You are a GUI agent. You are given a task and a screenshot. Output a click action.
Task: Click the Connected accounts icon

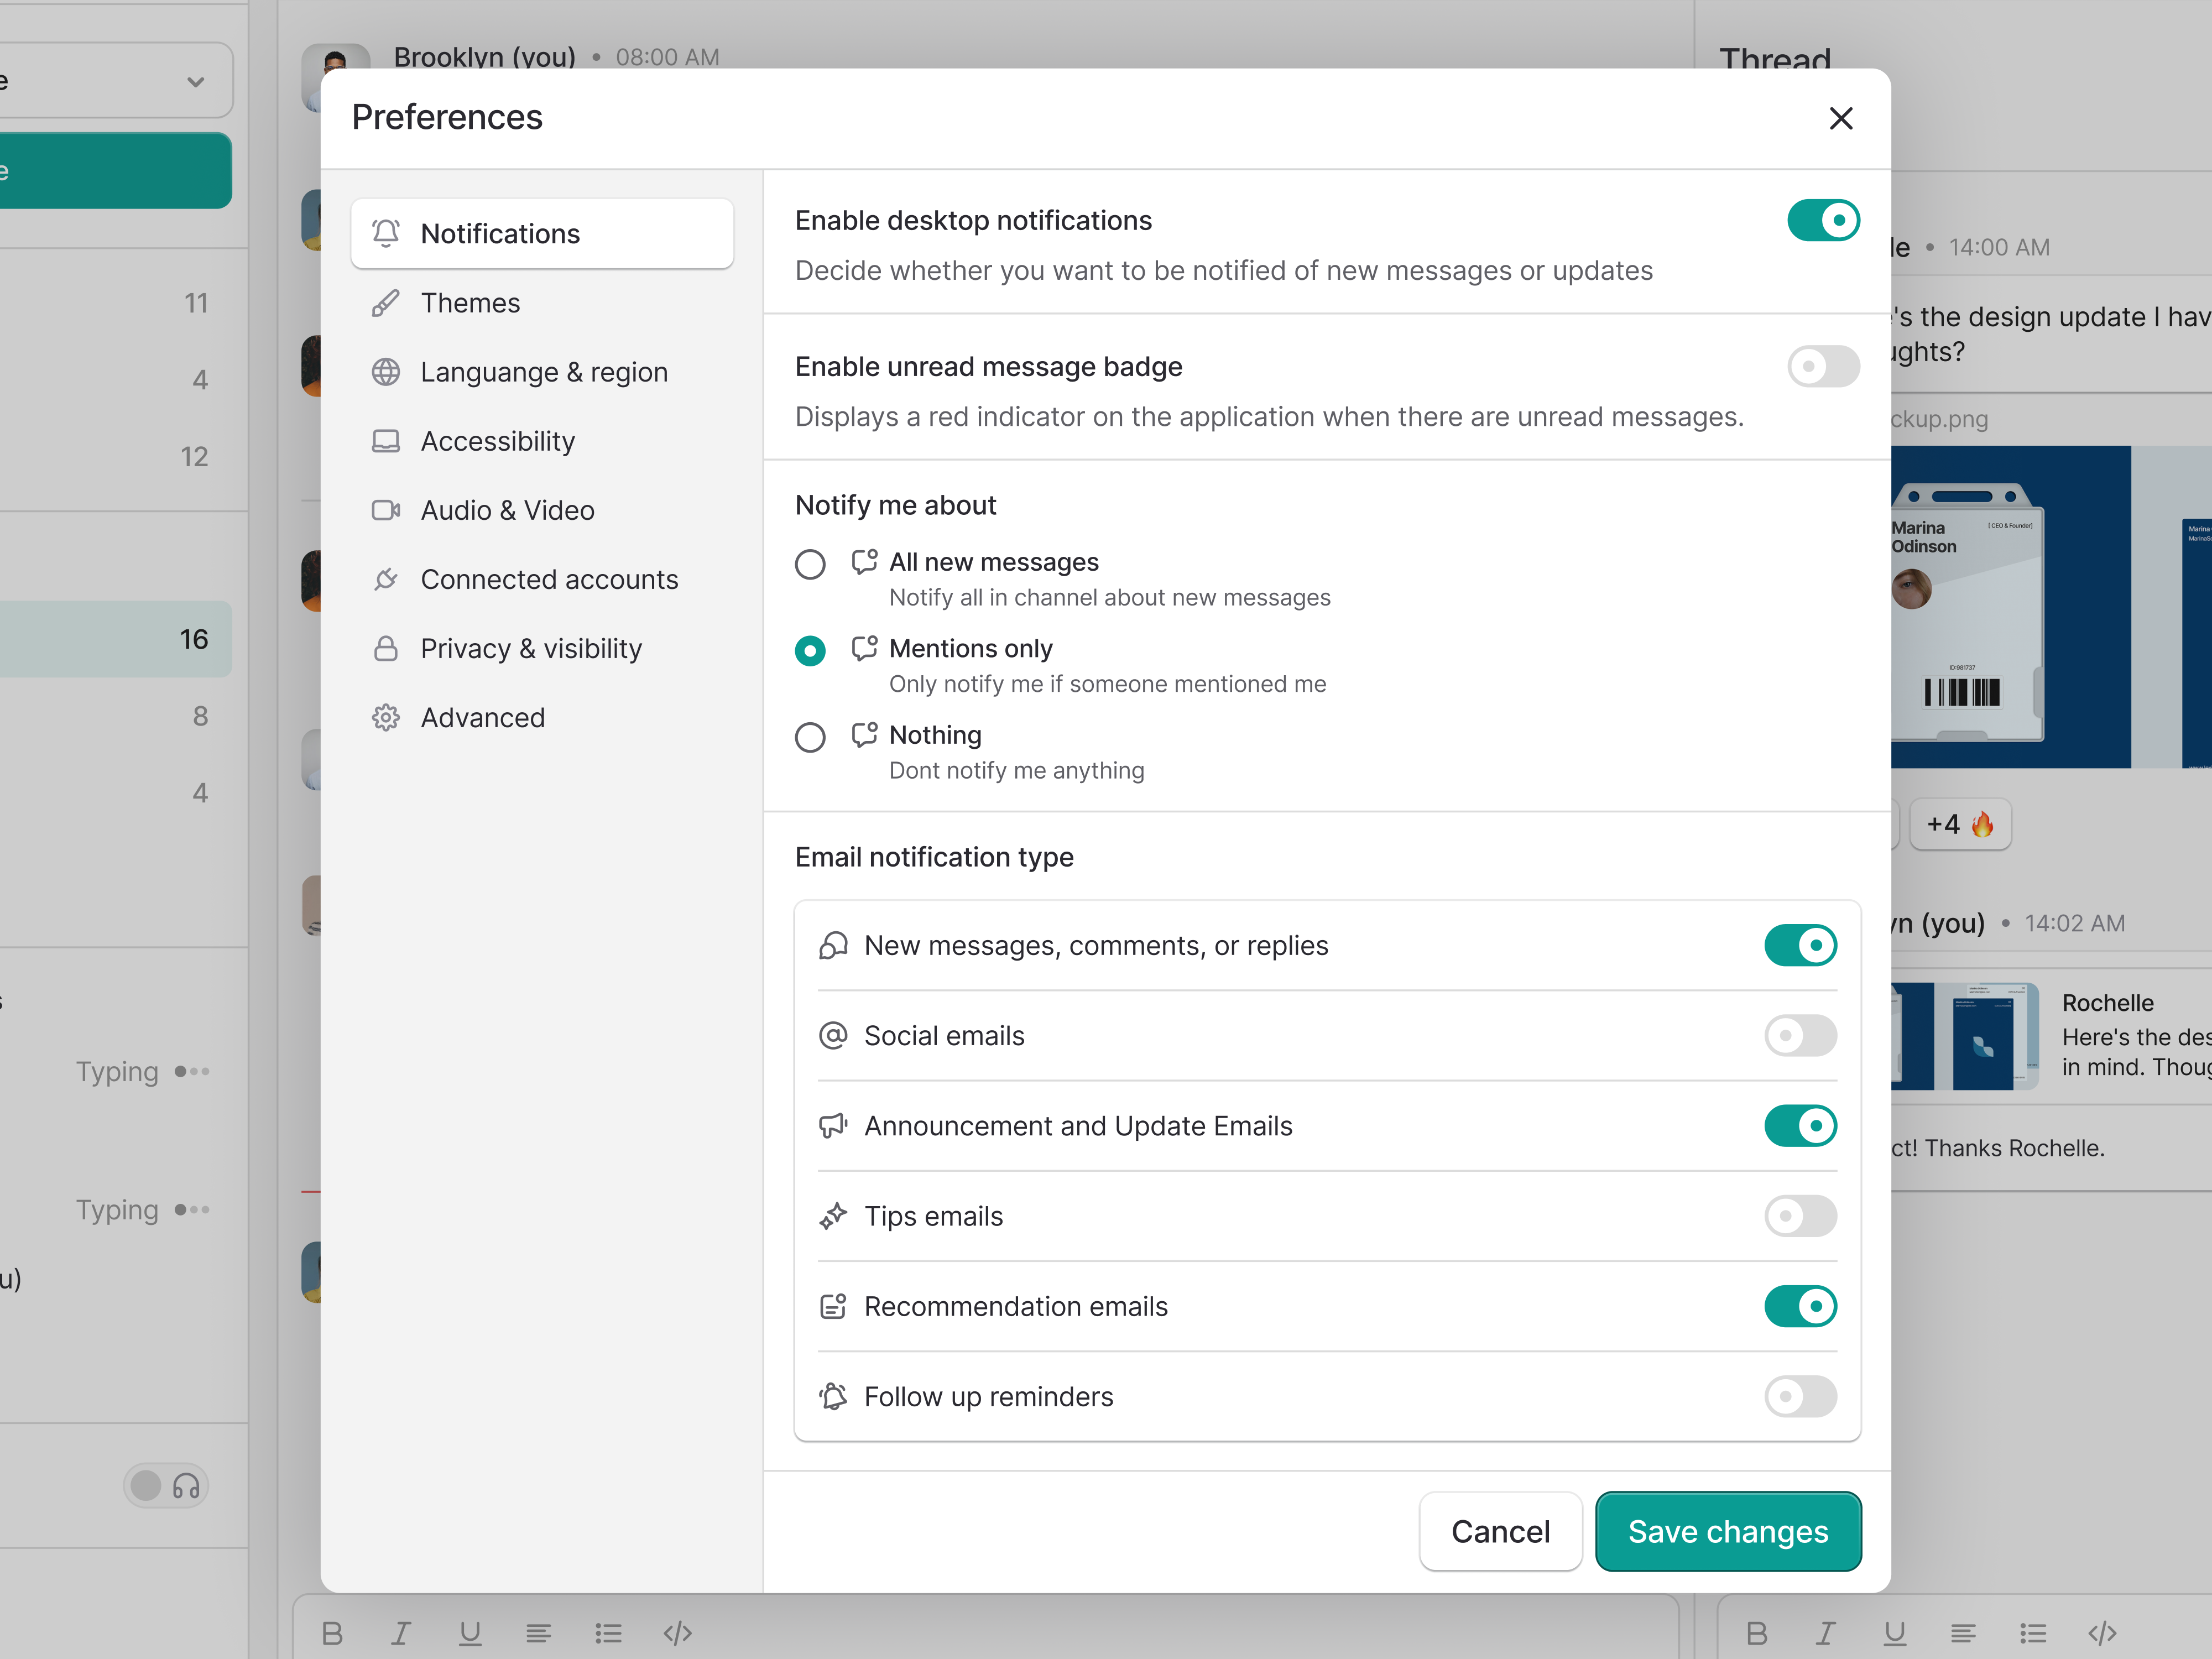pyautogui.click(x=386, y=579)
